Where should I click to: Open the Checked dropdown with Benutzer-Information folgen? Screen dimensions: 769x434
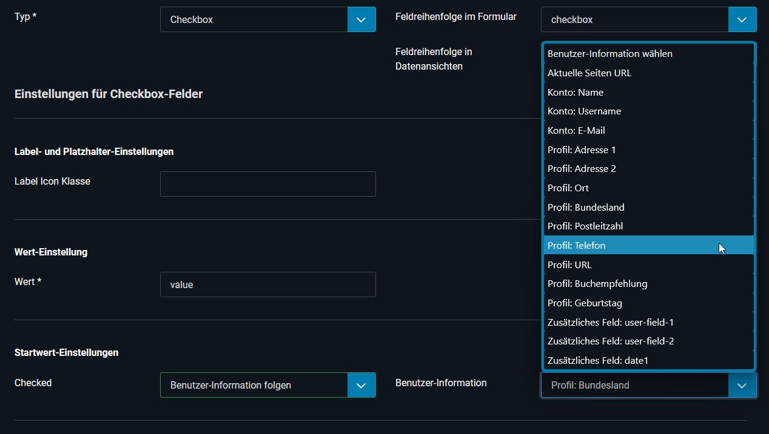click(x=267, y=385)
